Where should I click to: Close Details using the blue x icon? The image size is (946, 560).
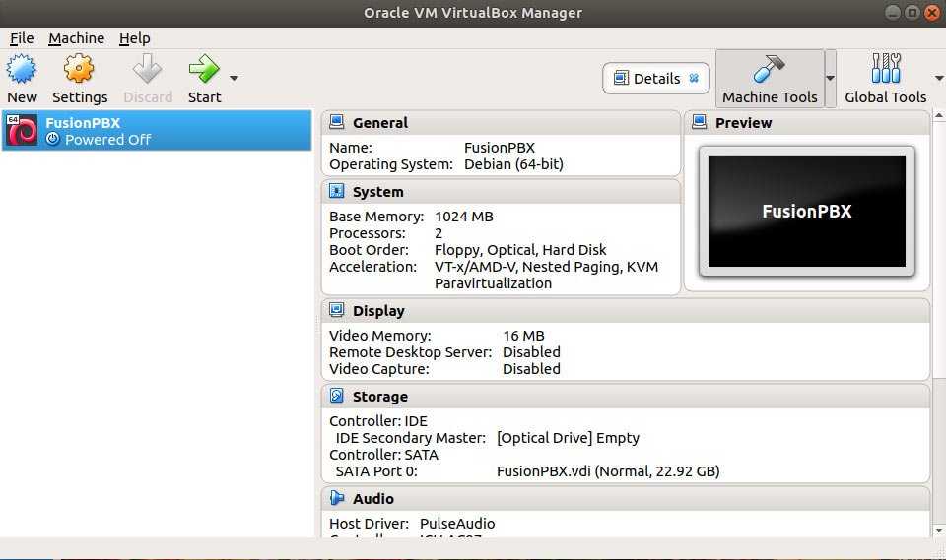pyautogui.click(x=694, y=78)
